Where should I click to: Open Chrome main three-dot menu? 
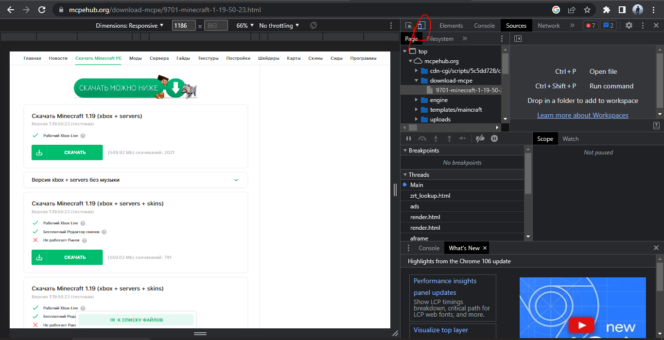654,10
